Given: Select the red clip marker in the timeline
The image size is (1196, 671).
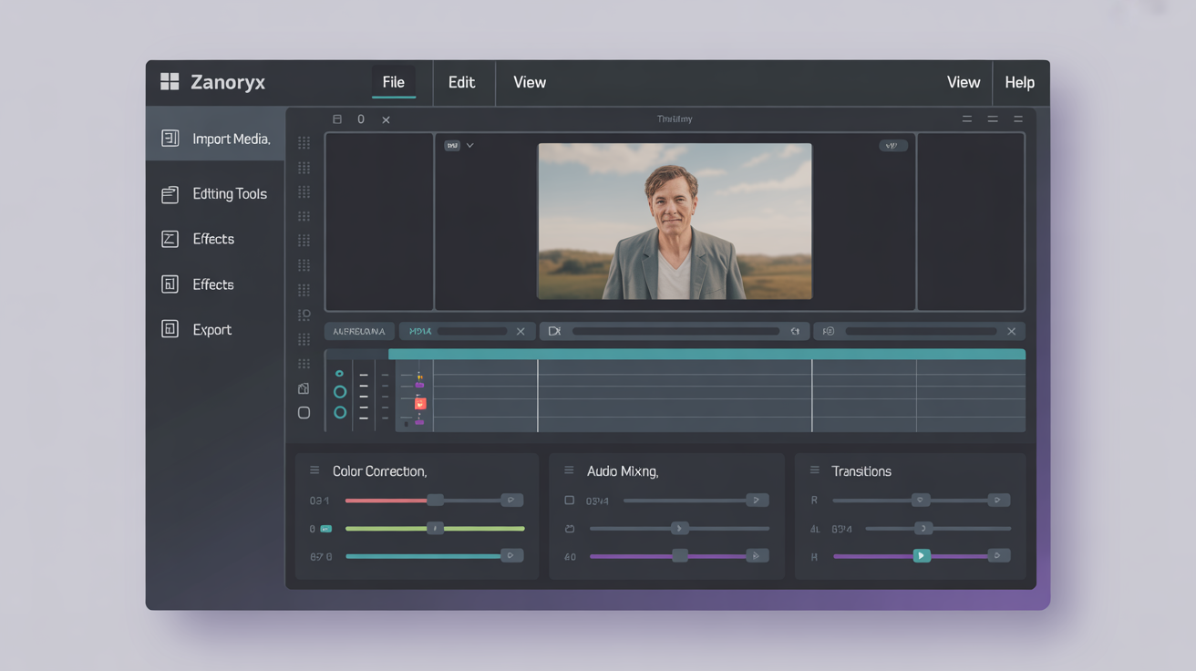Looking at the screenshot, I should click(420, 403).
